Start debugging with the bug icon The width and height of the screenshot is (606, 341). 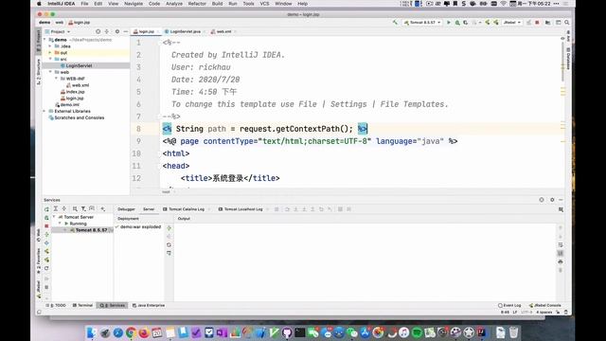(457, 23)
